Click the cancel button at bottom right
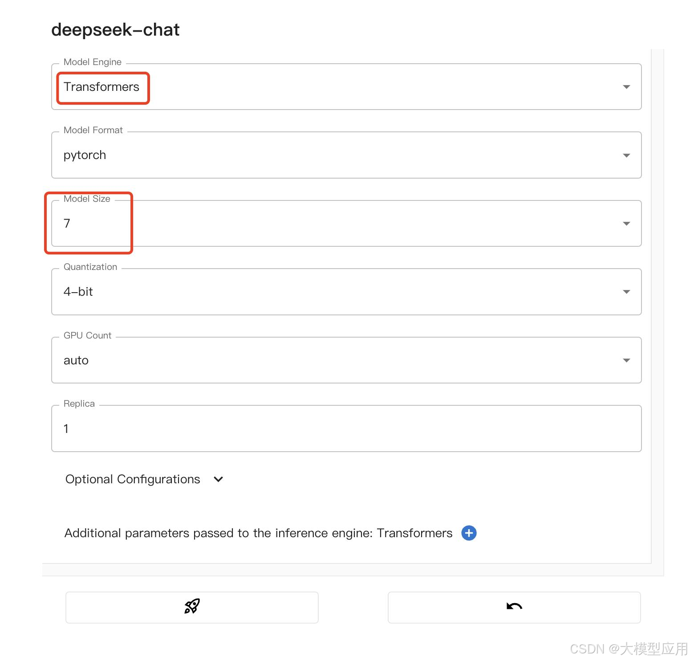Viewport: 690px width, 661px height. 514,607
